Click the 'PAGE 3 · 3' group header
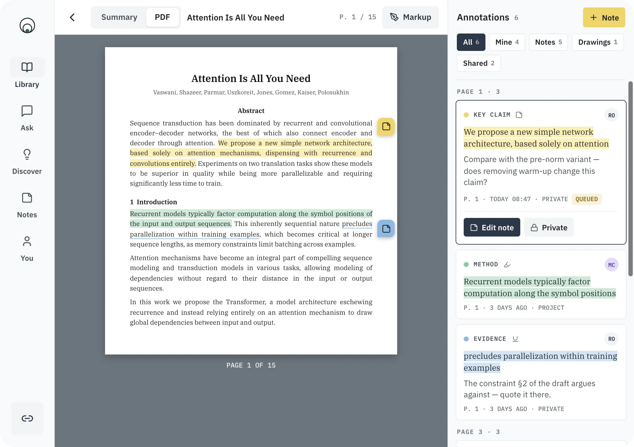This screenshot has height=447, width=634. (478, 432)
